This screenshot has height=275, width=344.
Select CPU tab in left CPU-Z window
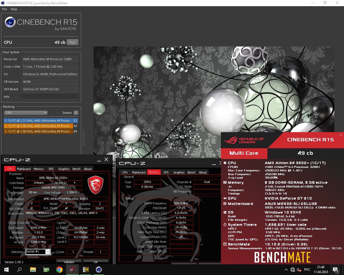coord(10,169)
